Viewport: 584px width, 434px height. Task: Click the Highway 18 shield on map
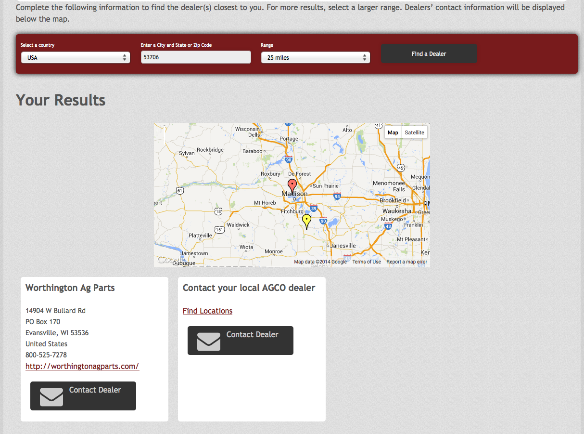pyautogui.click(x=218, y=211)
